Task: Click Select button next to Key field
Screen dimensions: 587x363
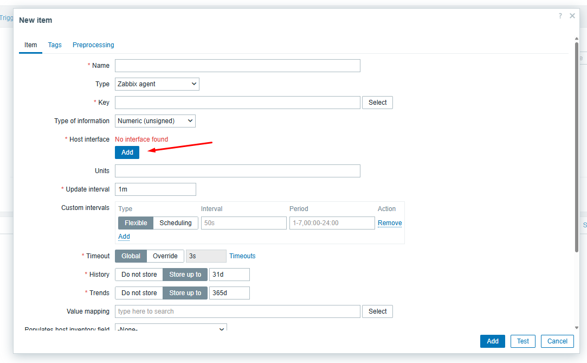Action: 377,103
